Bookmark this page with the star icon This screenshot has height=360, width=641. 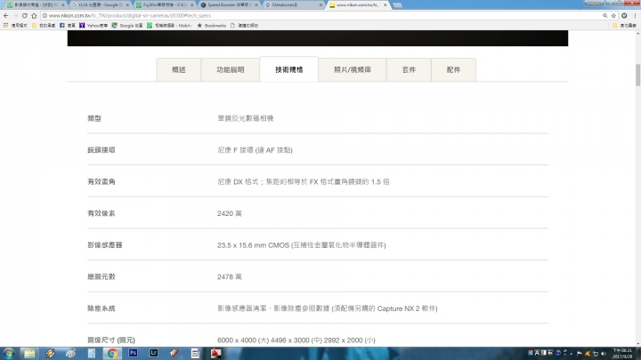coord(613,15)
